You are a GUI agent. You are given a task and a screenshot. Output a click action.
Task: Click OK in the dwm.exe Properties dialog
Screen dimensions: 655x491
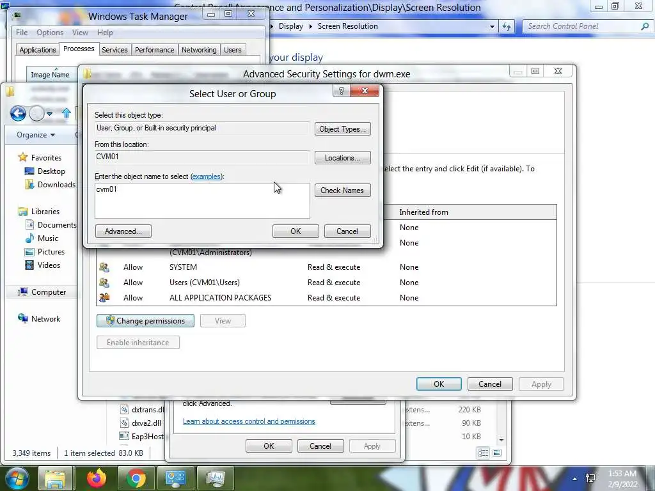click(x=269, y=446)
